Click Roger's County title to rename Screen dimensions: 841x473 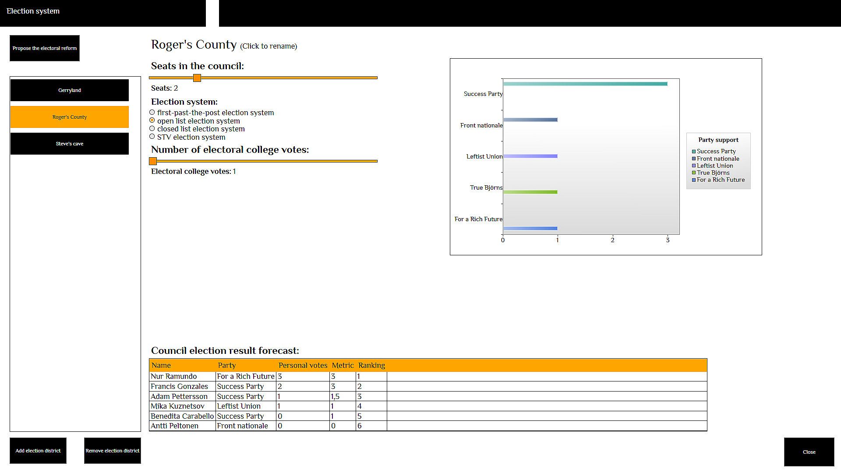click(194, 45)
